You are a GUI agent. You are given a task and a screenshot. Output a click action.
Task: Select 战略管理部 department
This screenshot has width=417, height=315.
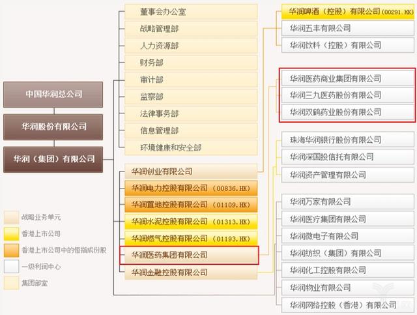pos(191,29)
